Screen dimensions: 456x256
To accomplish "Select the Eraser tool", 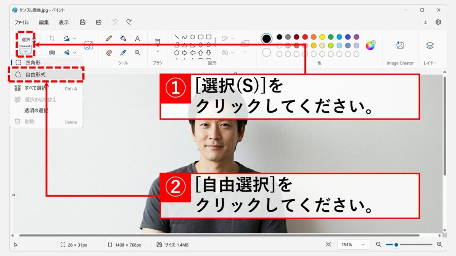I will (x=109, y=52).
